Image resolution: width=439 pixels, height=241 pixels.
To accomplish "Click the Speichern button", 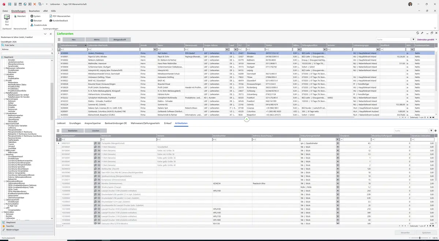I will (426, 233).
